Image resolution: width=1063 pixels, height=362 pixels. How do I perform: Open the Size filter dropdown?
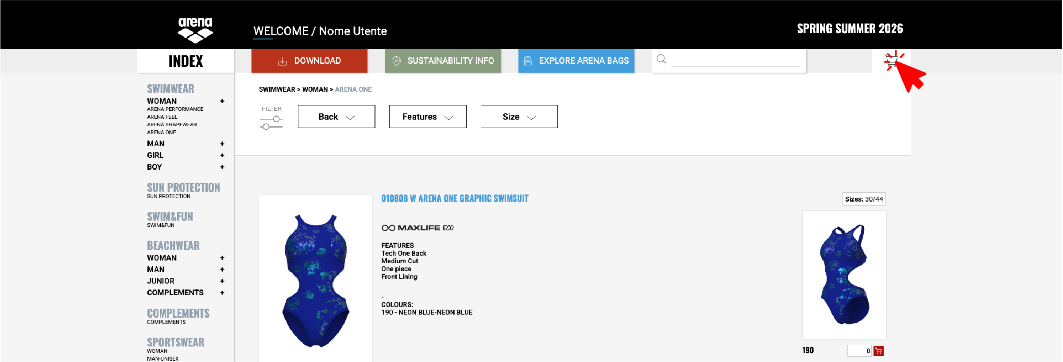519,117
